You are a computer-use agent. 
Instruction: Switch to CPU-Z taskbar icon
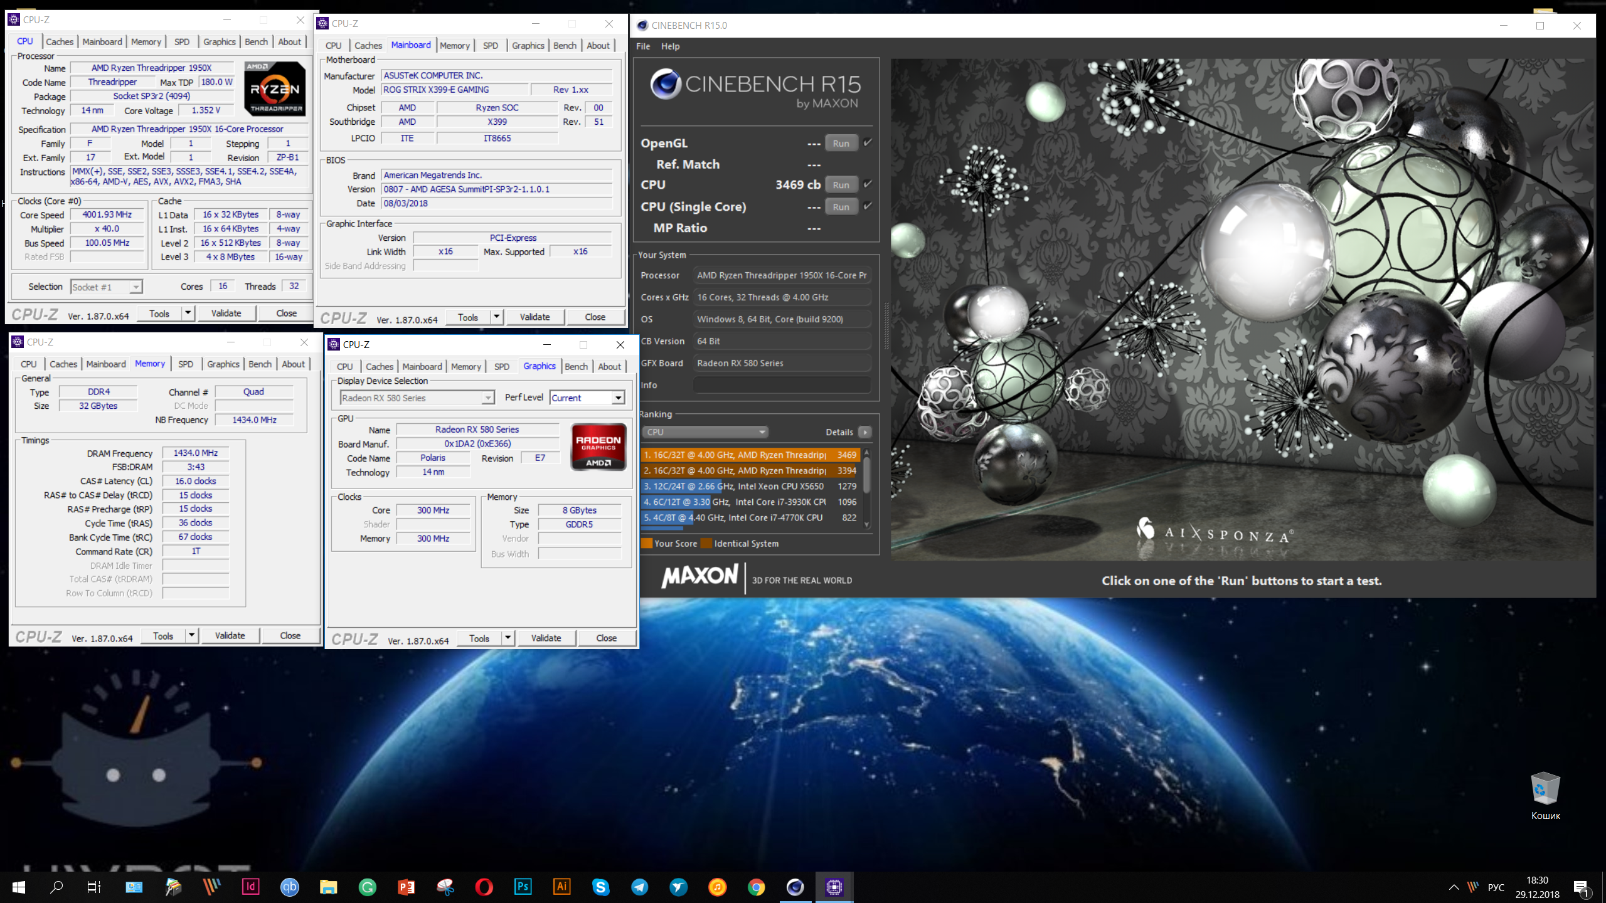point(834,887)
